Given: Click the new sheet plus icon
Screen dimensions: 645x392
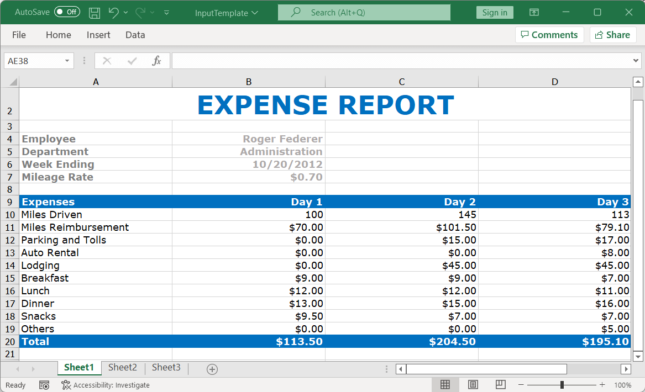Looking at the screenshot, I should 212,369.
